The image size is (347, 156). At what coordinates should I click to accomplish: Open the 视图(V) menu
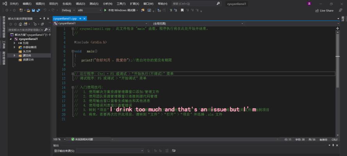pos(40,4)
